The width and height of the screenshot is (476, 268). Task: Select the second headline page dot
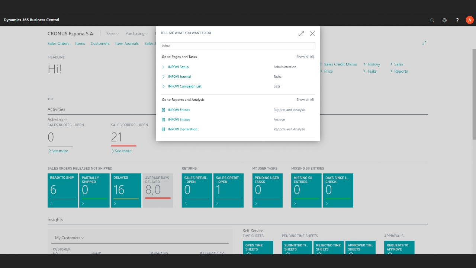pos(52,99)
